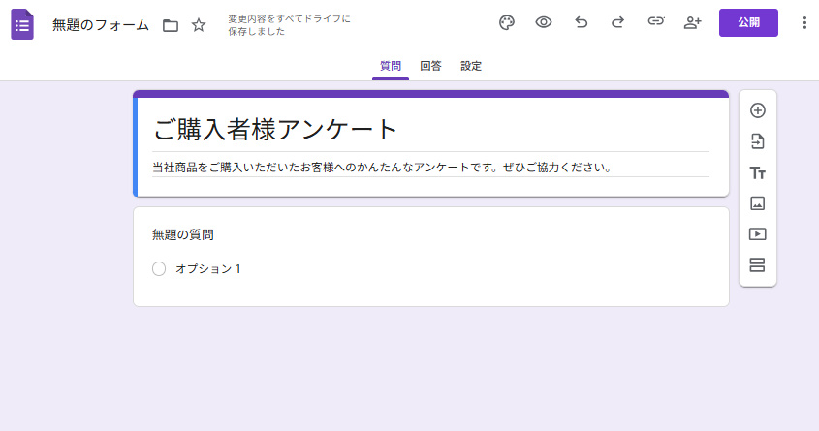Edit the form title ご購入者様アンケート
This screenshot has height=431, width=819.
[x=276, y=130]
